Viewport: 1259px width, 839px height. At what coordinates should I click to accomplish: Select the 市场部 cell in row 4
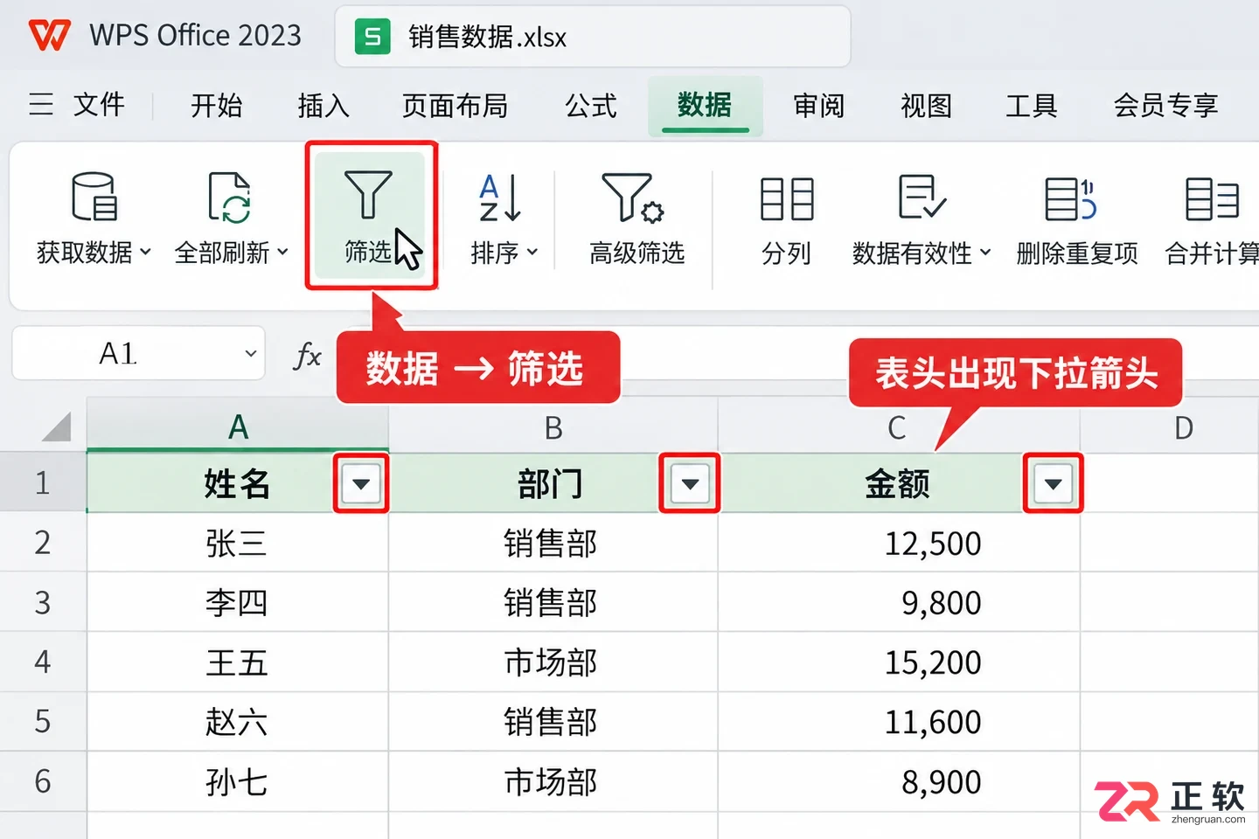[x=553, y=662]
